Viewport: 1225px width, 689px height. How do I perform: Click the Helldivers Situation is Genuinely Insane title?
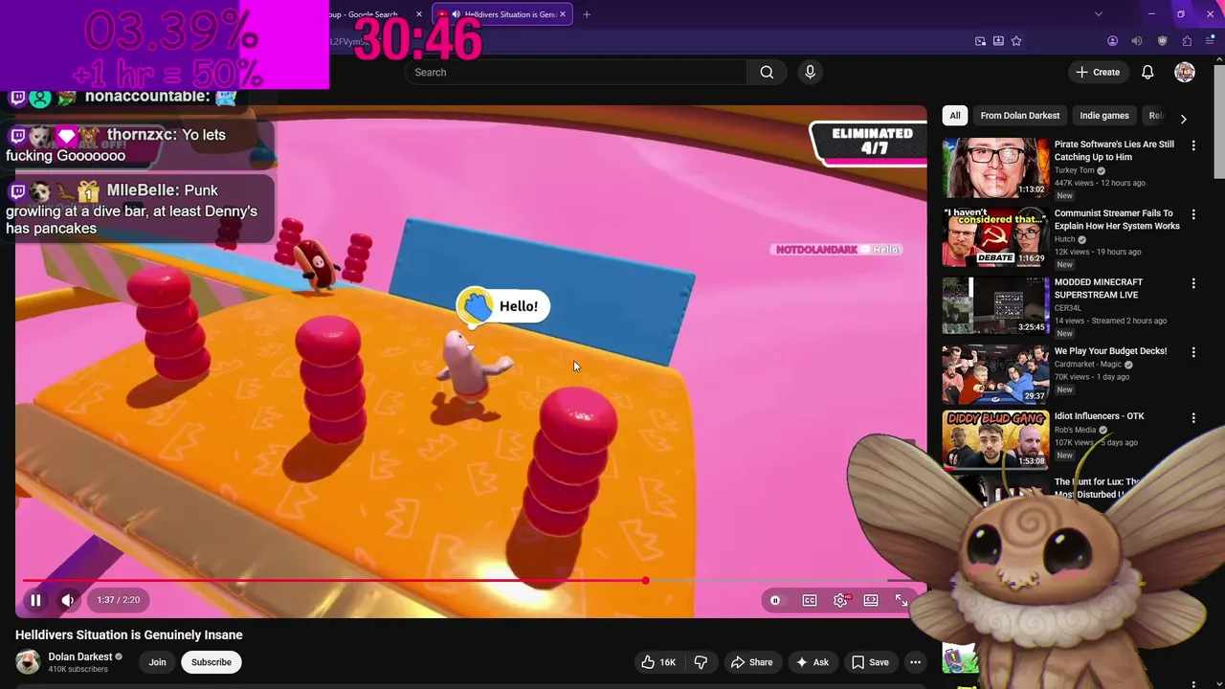pyautogui.click(x=129, y=634)
